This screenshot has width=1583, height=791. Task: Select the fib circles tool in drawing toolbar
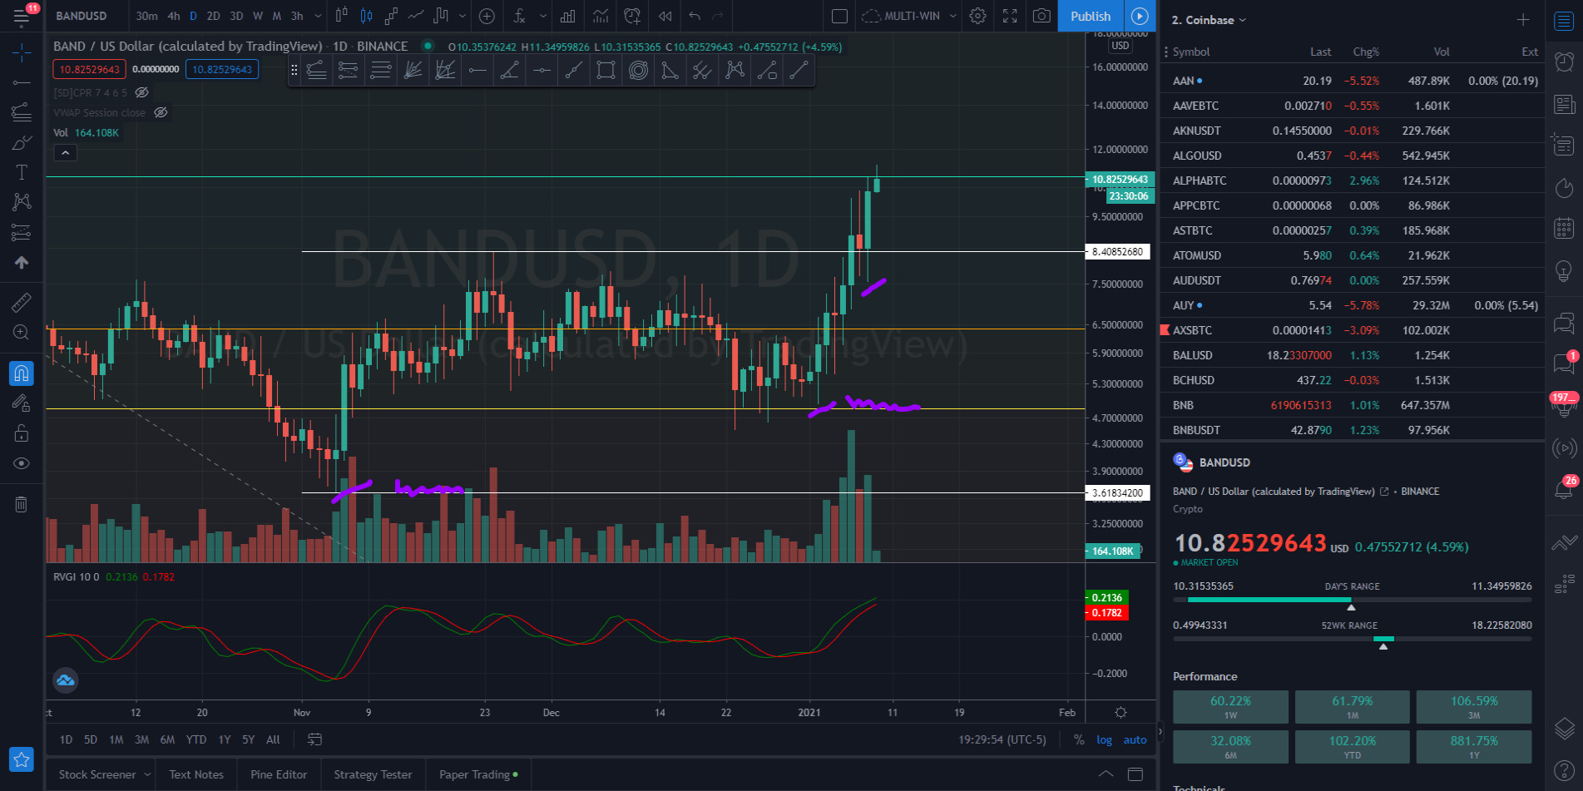coord(638,71)
